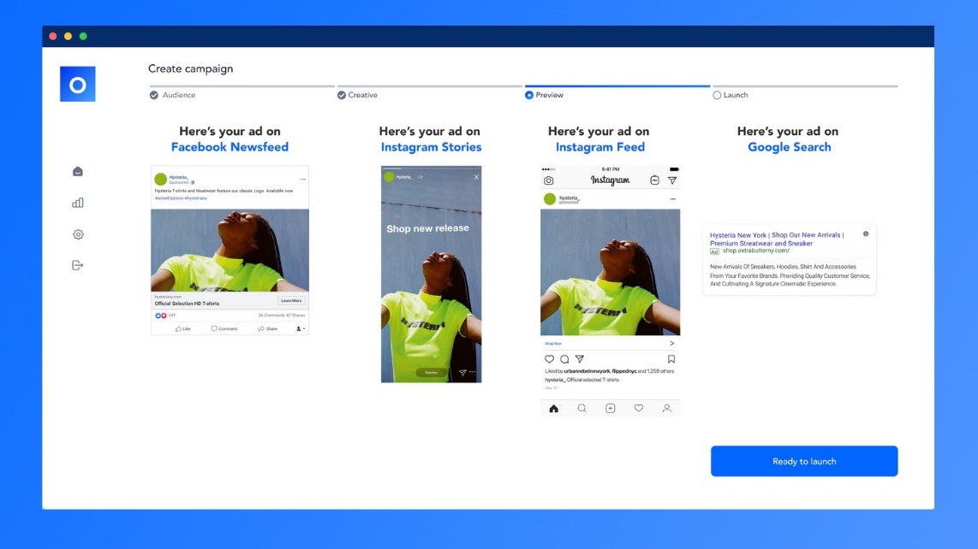Select the Launch step radio button
Image resolution: width=978 pixels, height=549 pixels.
(x=717, y=95)
